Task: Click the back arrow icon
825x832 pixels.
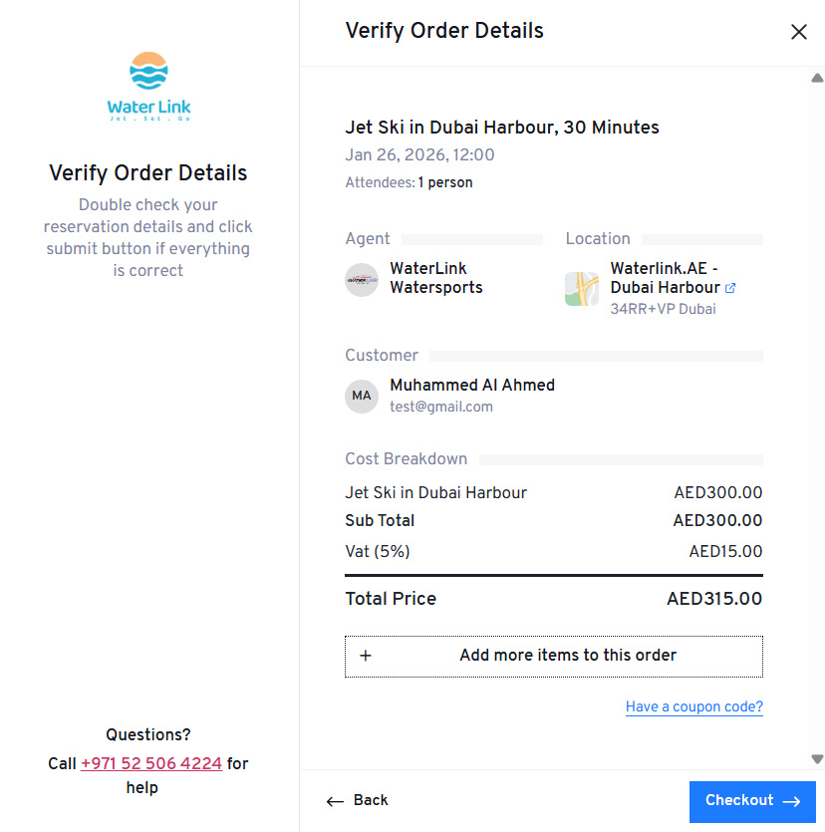Action: point(335,801)
